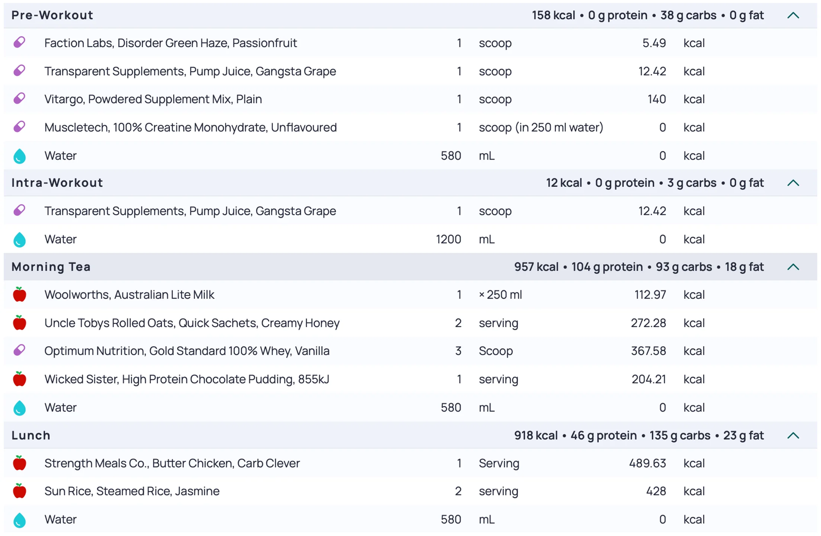Click the 580 mL amount for Lunch Water
This screenshot has height=536, width=821.
[451, 519]
